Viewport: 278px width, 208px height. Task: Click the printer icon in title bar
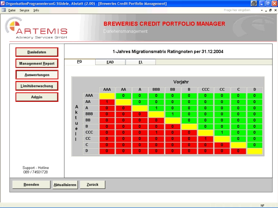[254, 3]
